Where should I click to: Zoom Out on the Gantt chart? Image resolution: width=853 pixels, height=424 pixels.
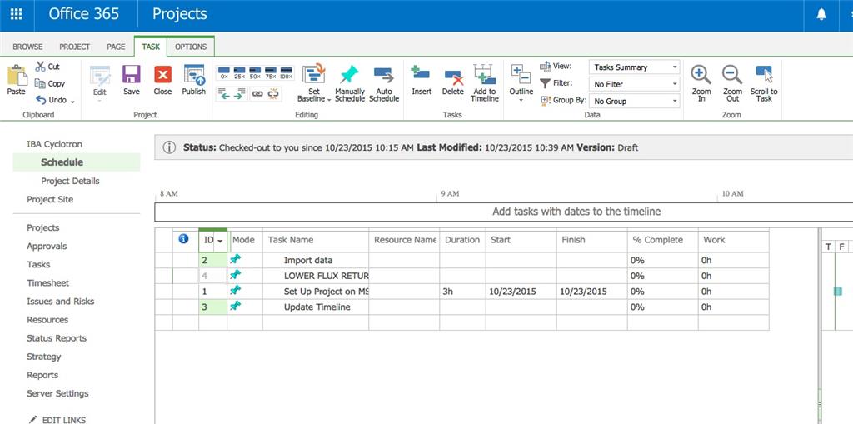coord(732,83)
